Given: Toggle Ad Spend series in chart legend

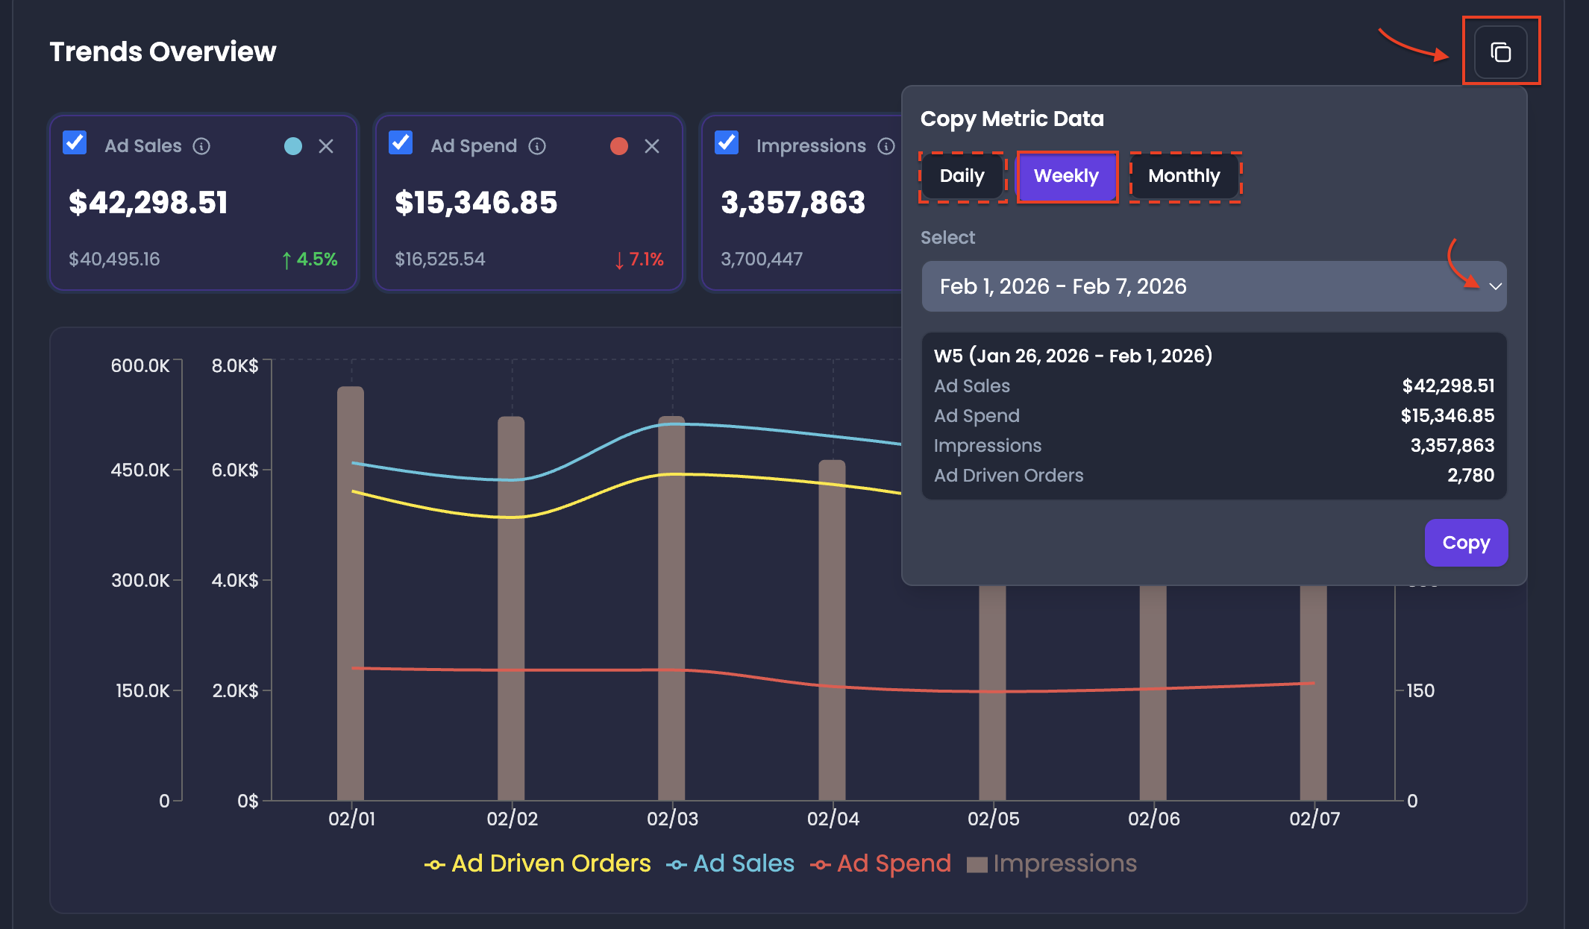Looking at the screenshot, I should (x=881, y=863).
